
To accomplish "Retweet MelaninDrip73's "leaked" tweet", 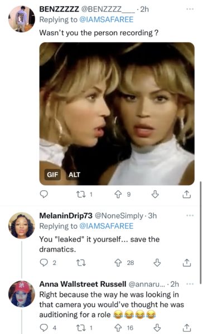I will tap(81, 263).
